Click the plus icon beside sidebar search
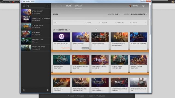Screen dimensions: 175x98 [x=48, y=6]
